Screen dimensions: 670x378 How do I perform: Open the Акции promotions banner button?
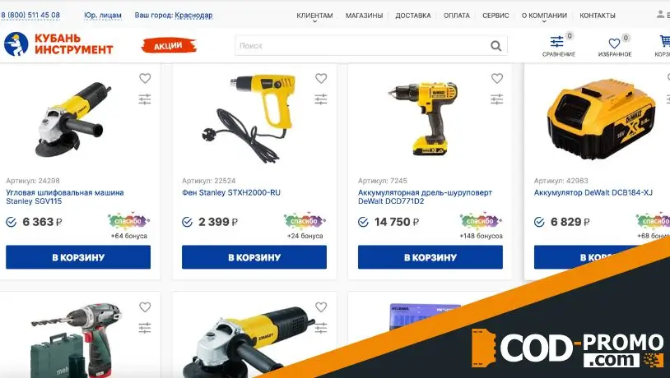(169, 46)
